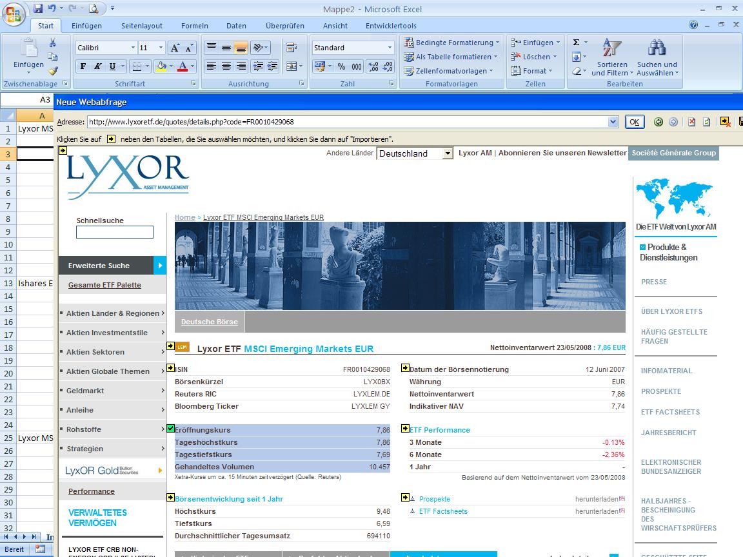This screenshot has height=557, width=743.
Task: Switch to Einfügen ribbon tab
Action: point(86,26)
